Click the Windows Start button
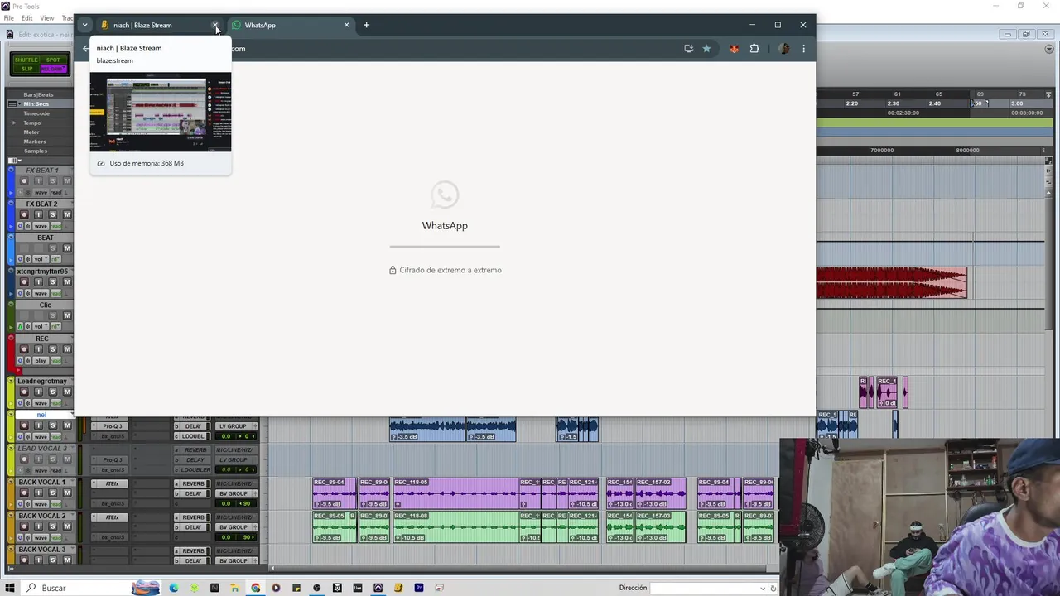 tap(9, 588)
